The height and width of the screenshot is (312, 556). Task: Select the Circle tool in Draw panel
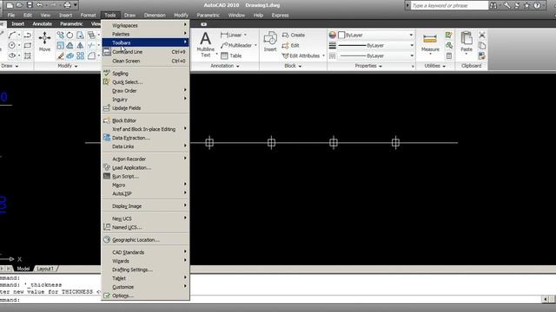pos(11,45)
